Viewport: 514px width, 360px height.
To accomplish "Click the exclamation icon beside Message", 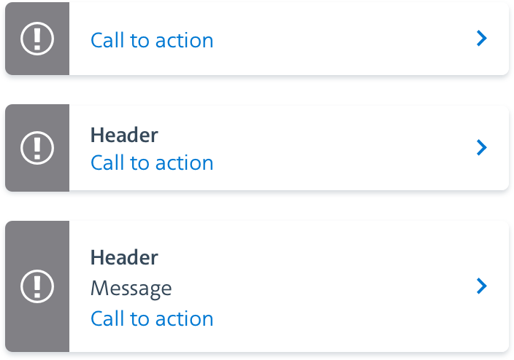I will 37,286.
